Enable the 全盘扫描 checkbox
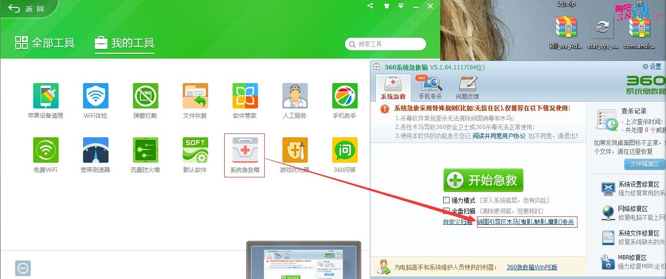Viewport: 666px width, 279px height. coord(446,211)
